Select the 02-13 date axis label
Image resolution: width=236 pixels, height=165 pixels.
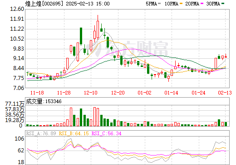tap(225, 93)
